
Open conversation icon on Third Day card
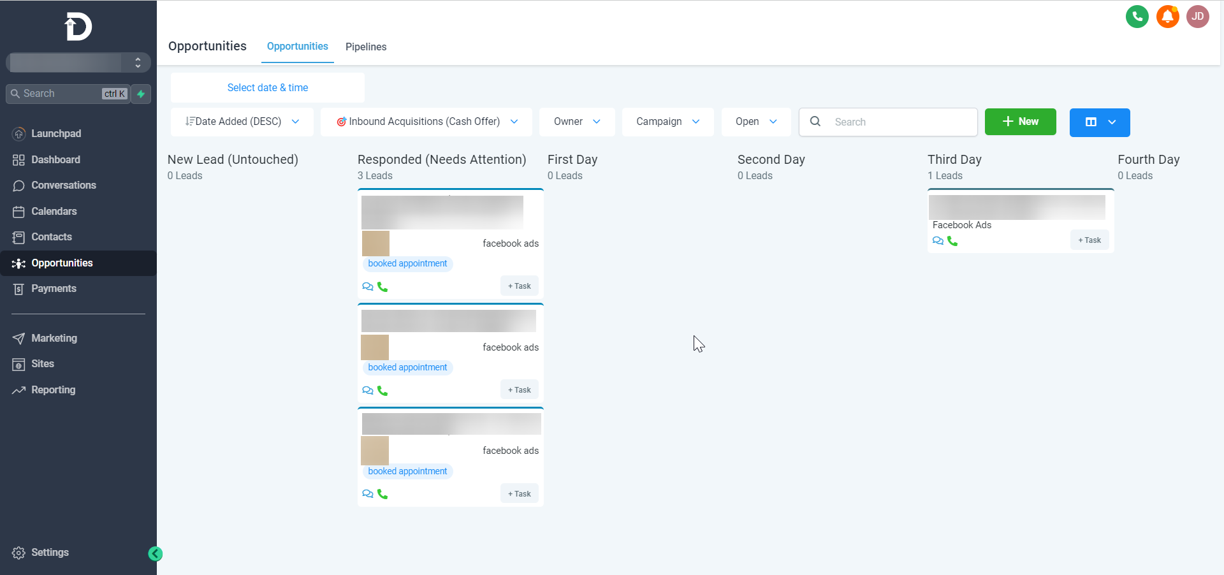(x=938, y=241)
